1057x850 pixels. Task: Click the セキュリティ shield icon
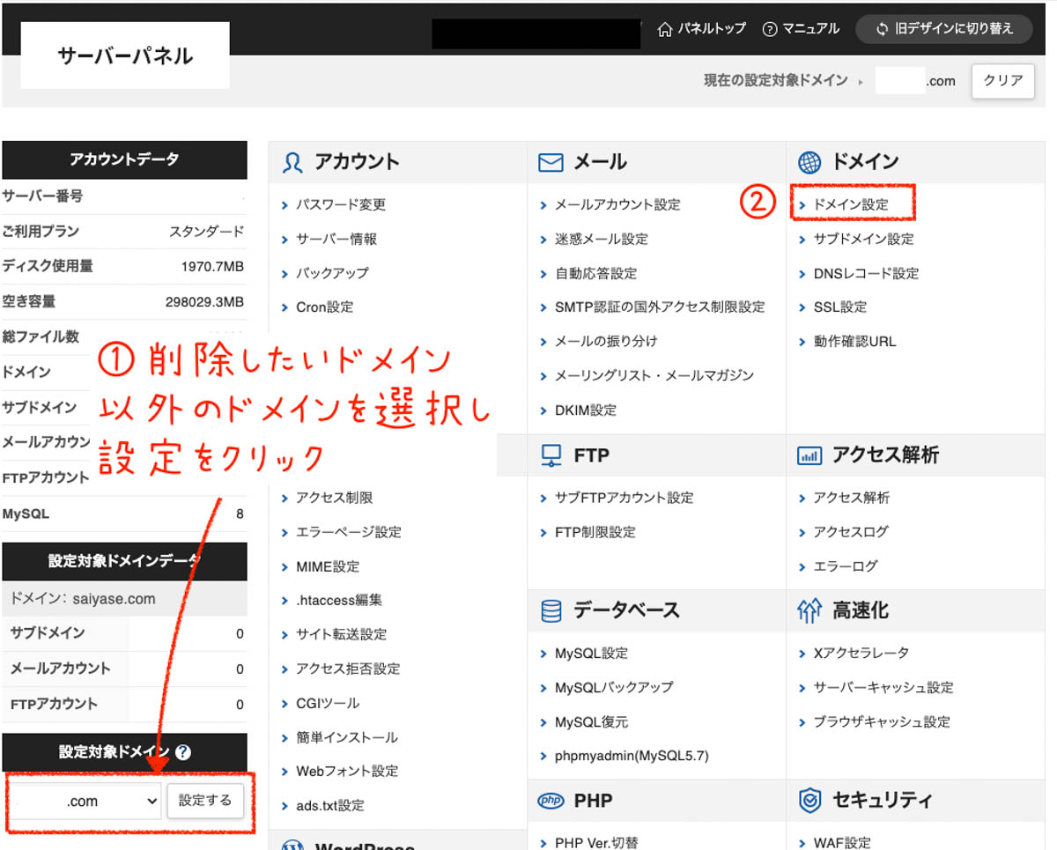[x=809, y=801]
